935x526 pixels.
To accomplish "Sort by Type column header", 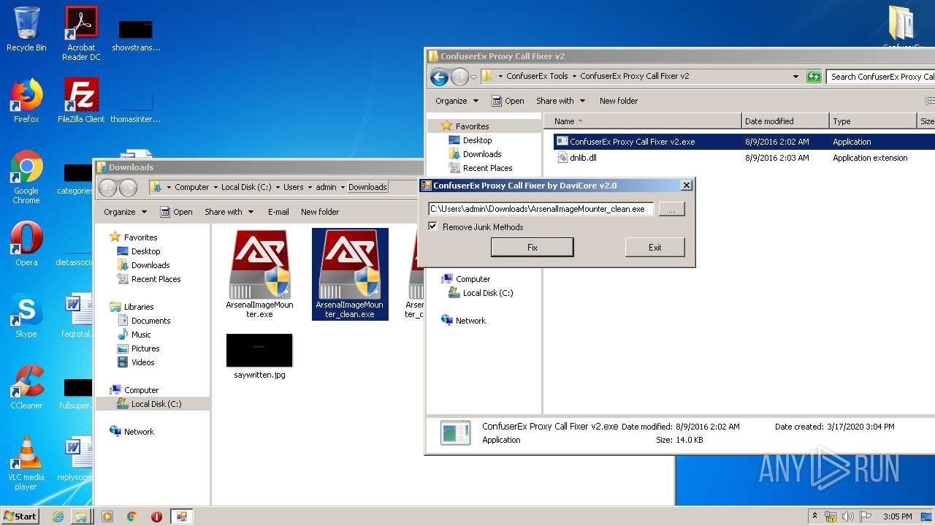I will pyautogui.click(x=873, y=121).
